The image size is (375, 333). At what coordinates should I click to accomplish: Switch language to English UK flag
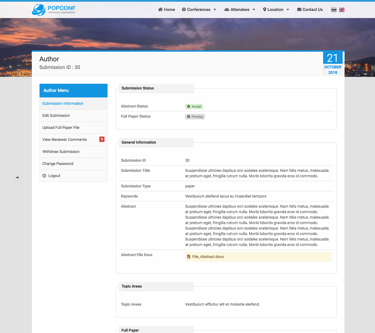point(342,10)
